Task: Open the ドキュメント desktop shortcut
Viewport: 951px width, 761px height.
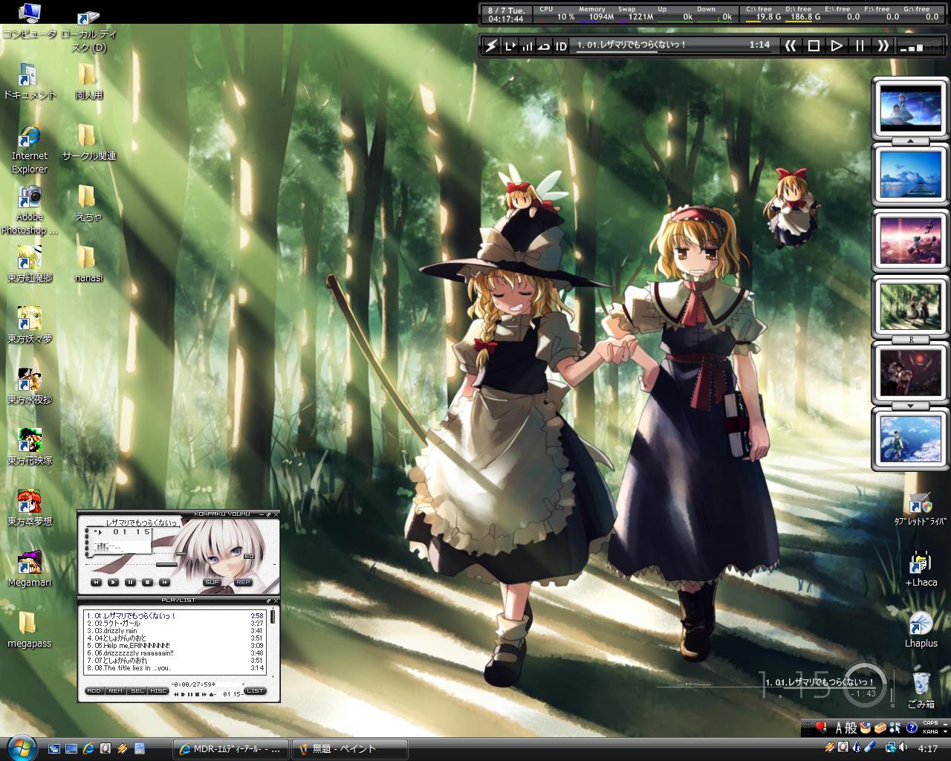Action: tap(29, 82)
